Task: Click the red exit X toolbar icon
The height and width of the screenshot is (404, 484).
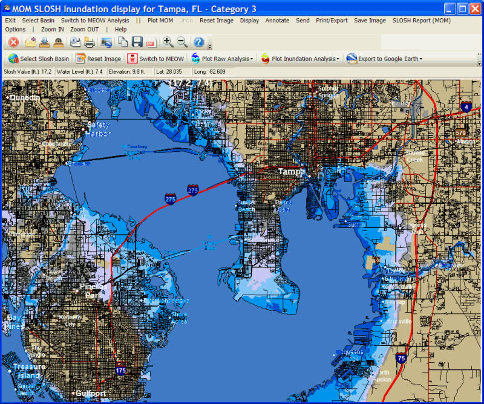Action: coord(13,42)
